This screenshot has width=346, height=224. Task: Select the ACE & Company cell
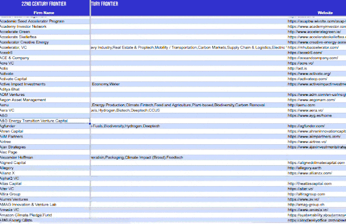(45, 58)
